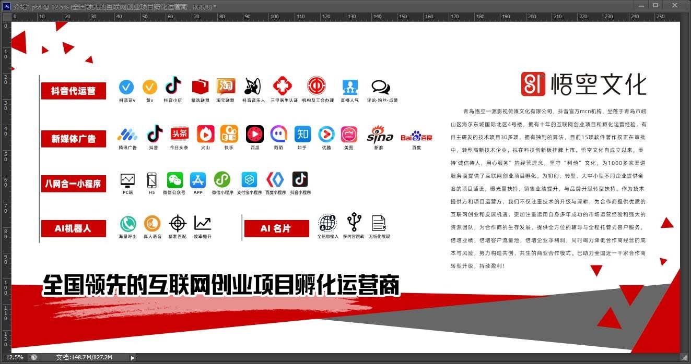Click the 精准匹配 crosshair icon

pos(178,224)
